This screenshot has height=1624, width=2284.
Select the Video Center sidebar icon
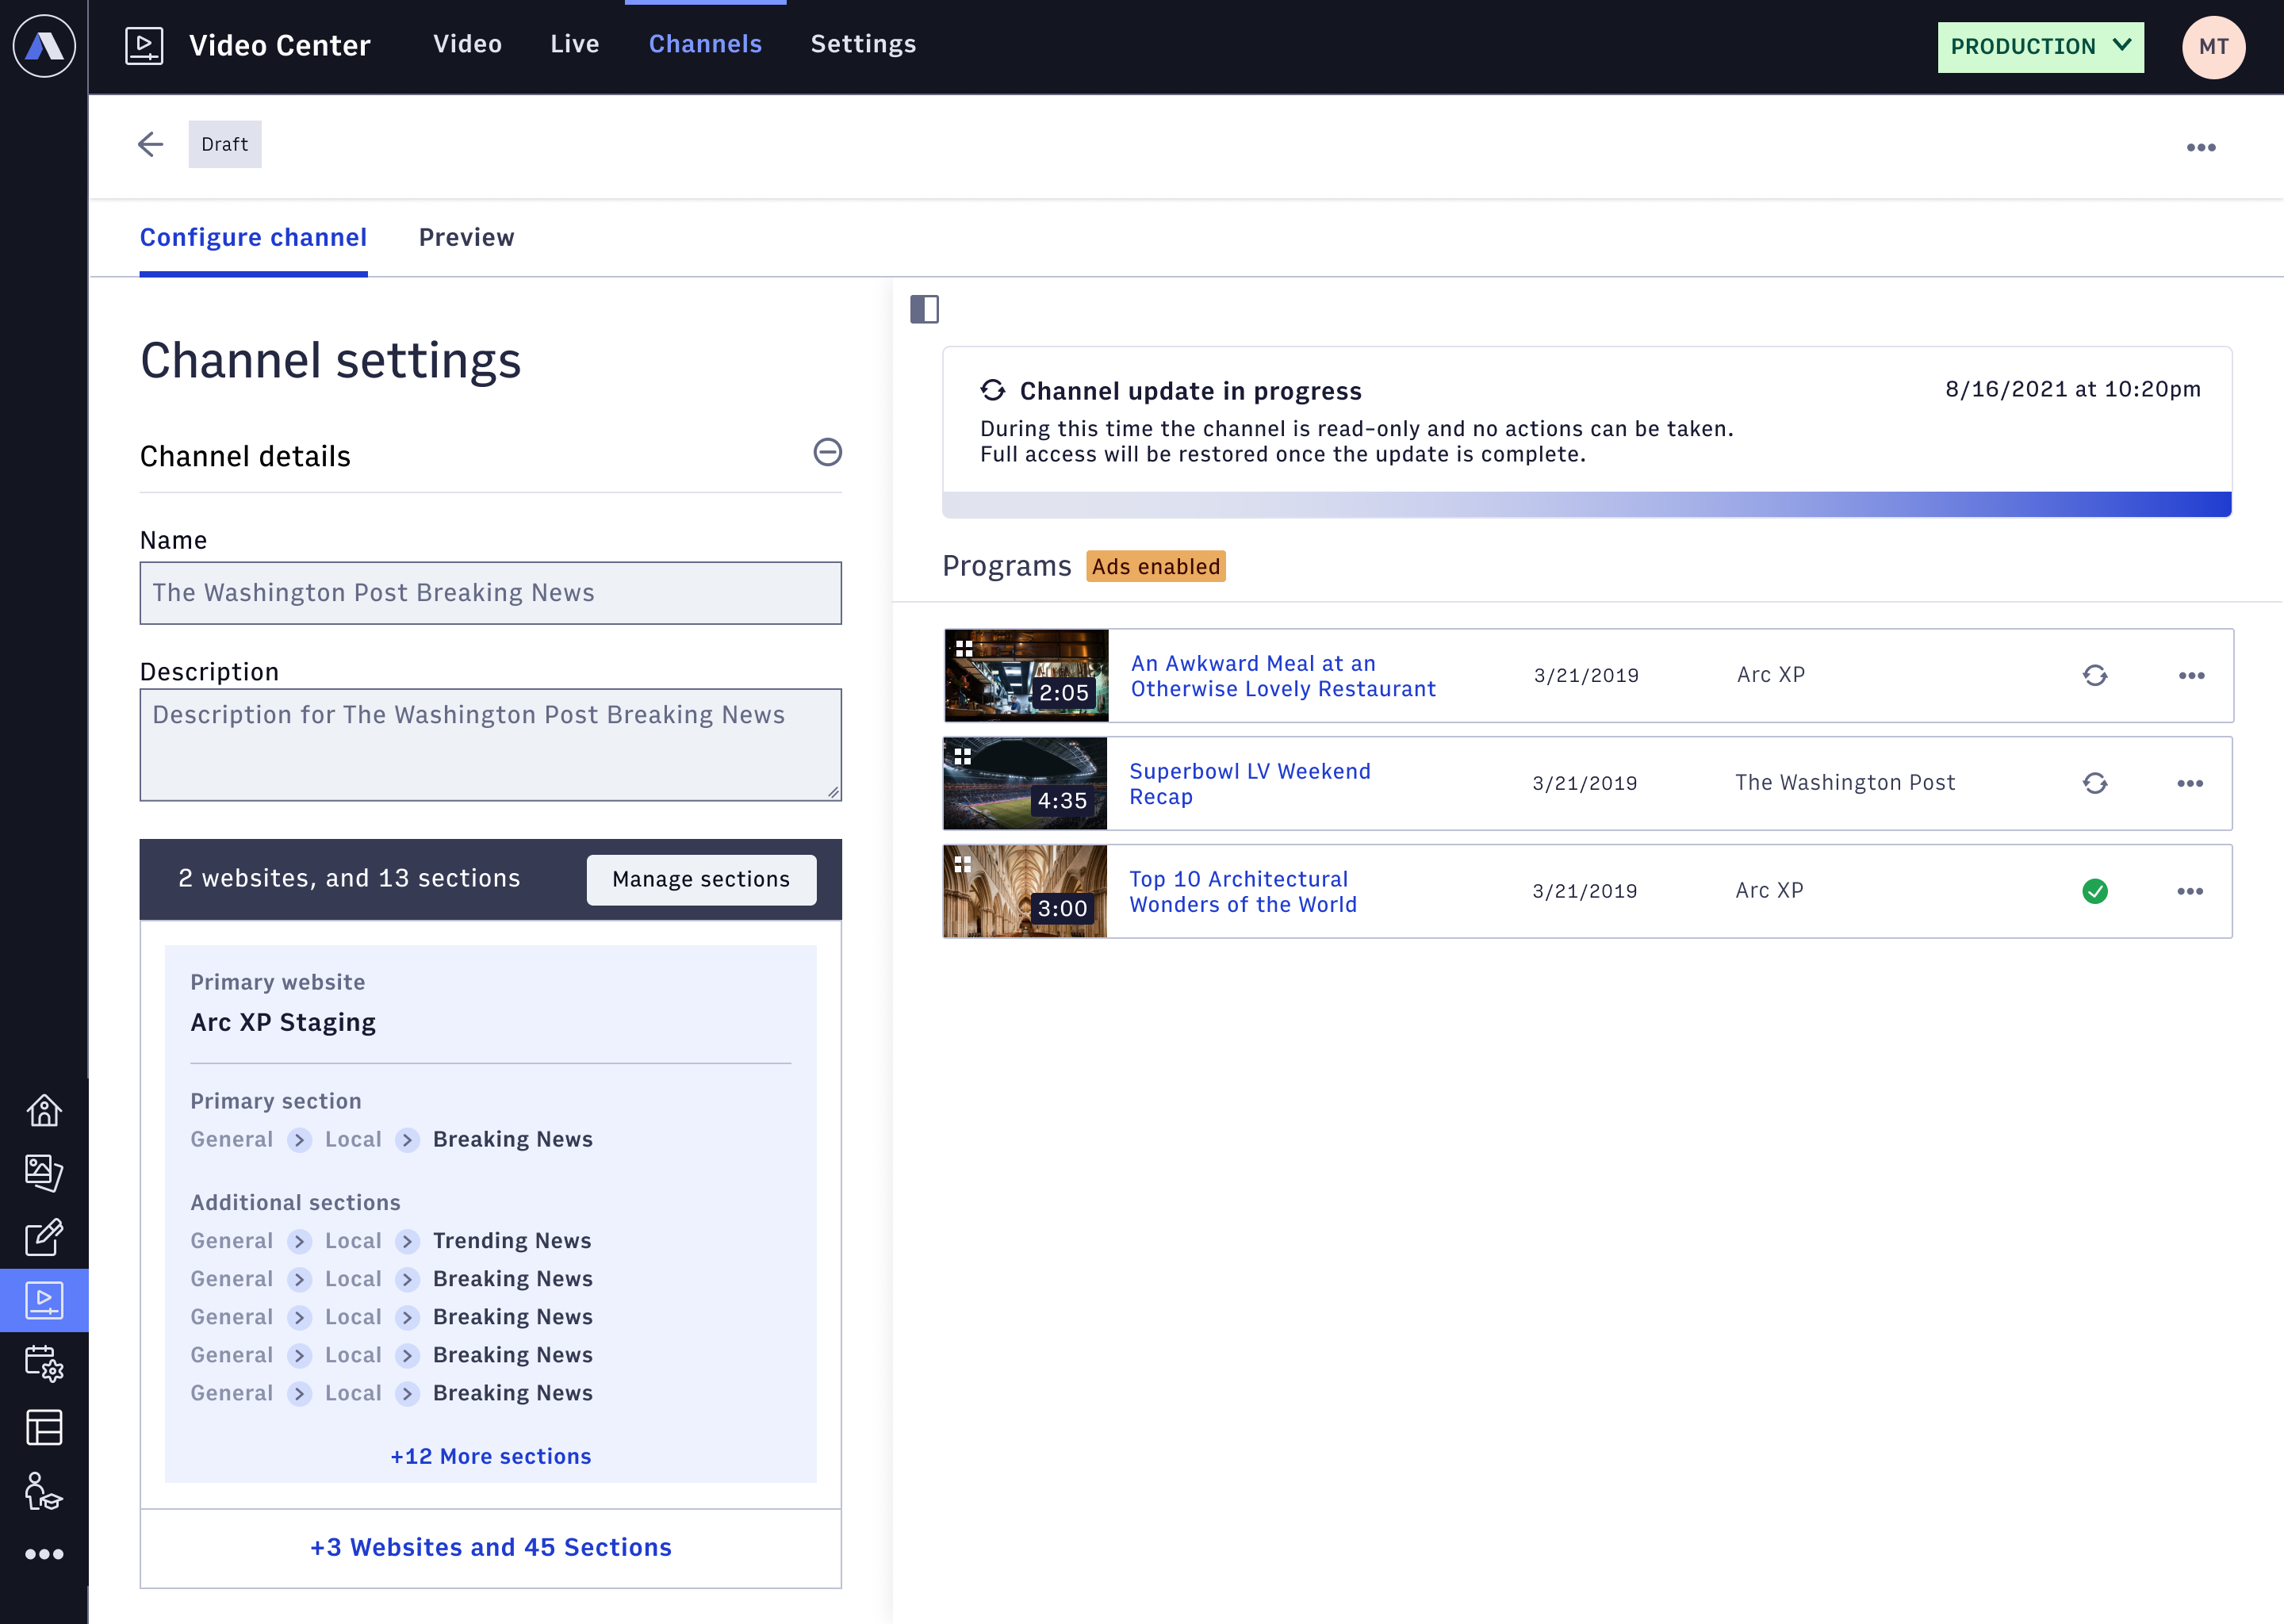(44, 1300)
